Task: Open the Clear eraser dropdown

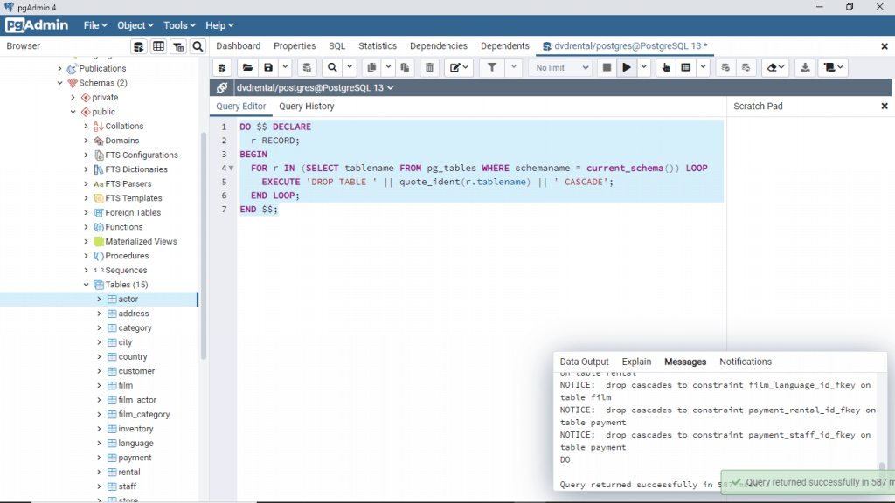Action: [x=775, y=68]
